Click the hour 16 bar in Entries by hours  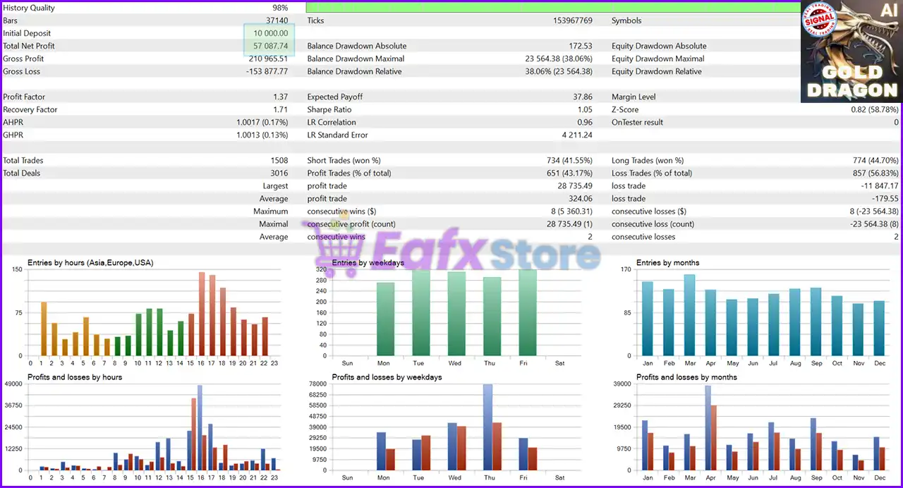point(202,314)
